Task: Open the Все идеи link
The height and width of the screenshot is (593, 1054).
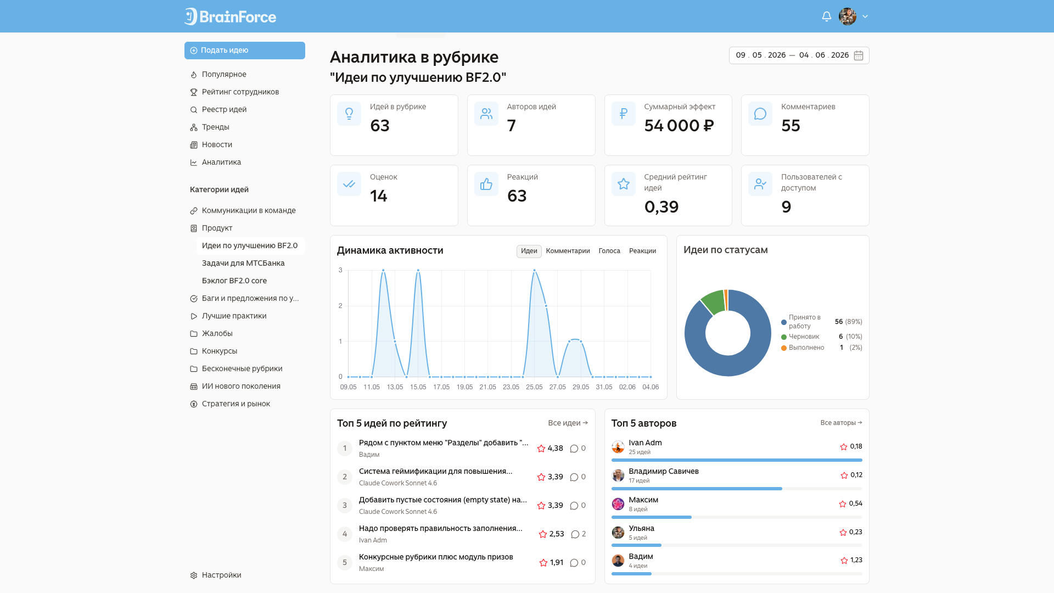Action: [568, 423]
